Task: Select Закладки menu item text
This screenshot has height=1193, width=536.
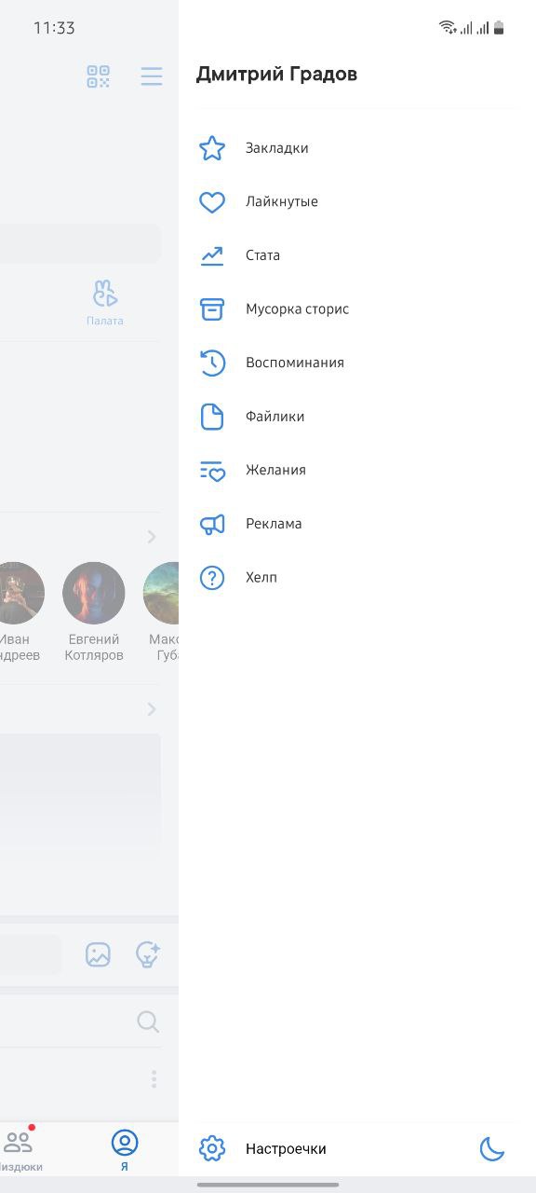Action: point(277,148)
